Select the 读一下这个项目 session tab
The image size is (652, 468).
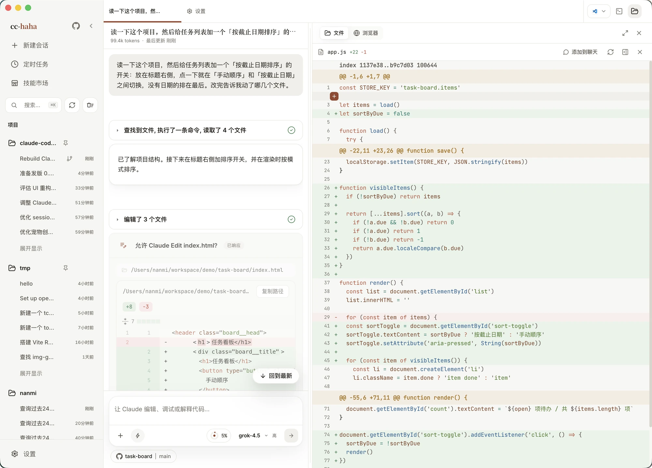142,11
